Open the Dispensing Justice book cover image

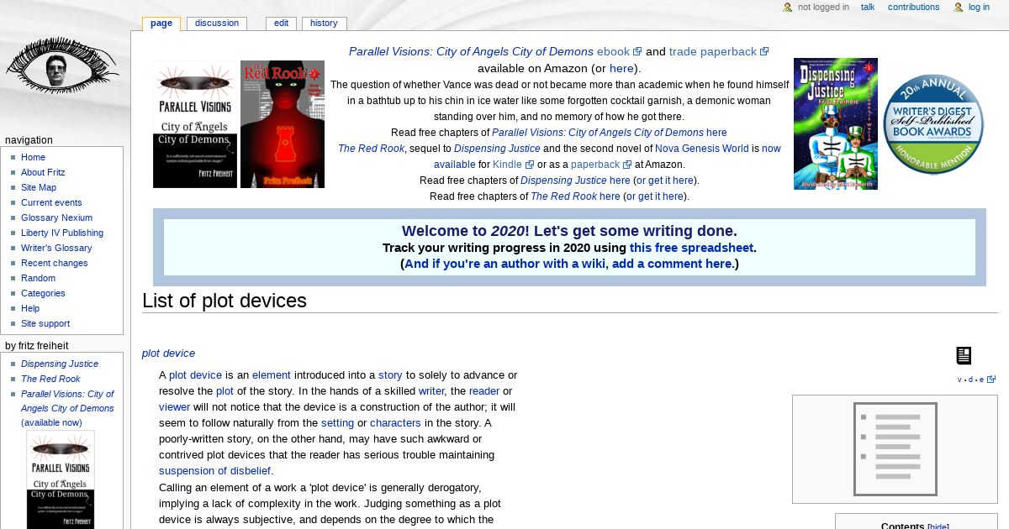click(x=836, y=123)
